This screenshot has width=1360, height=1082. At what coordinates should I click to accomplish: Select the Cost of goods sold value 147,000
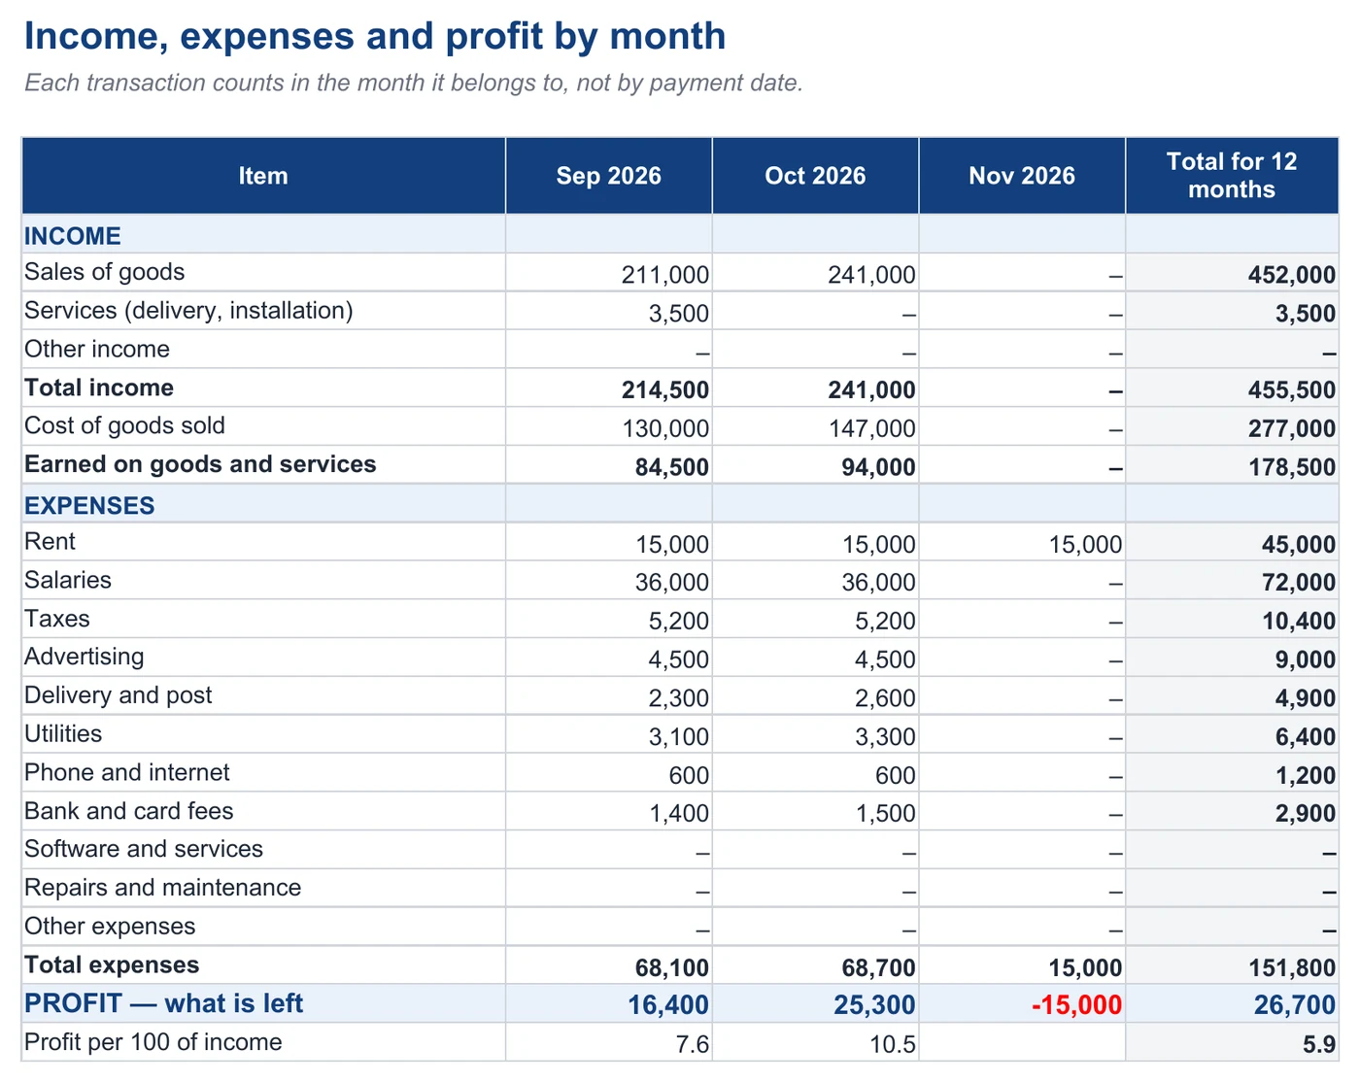pos(872,428)
